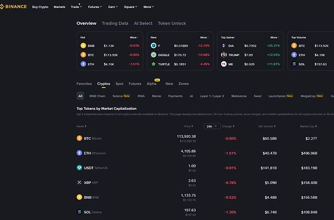Click the USDT TetherUS coin icon
The width and height of the screenshot is (334, 220).
pos(79,167)
